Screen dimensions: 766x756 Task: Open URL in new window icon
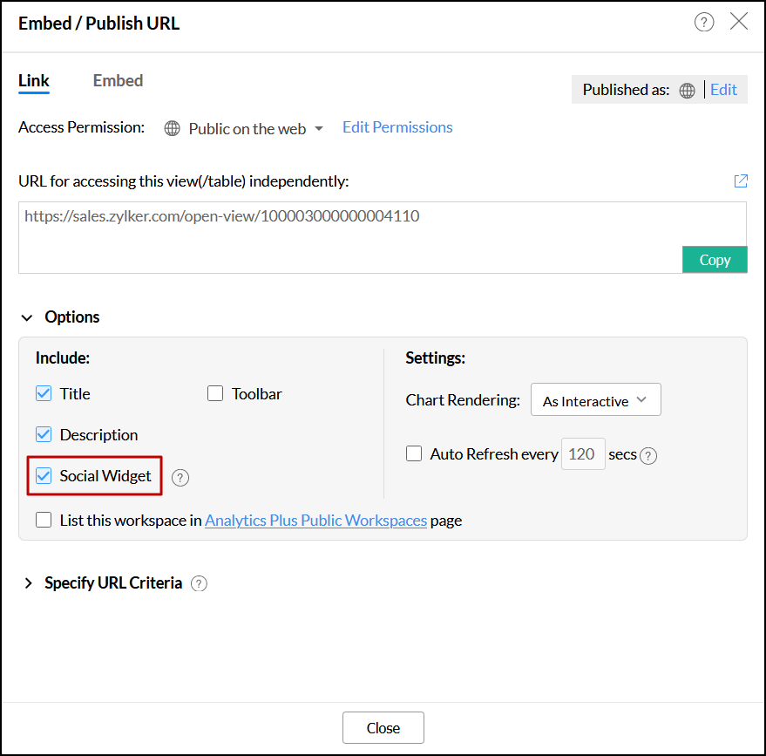[x=741, y=181]
